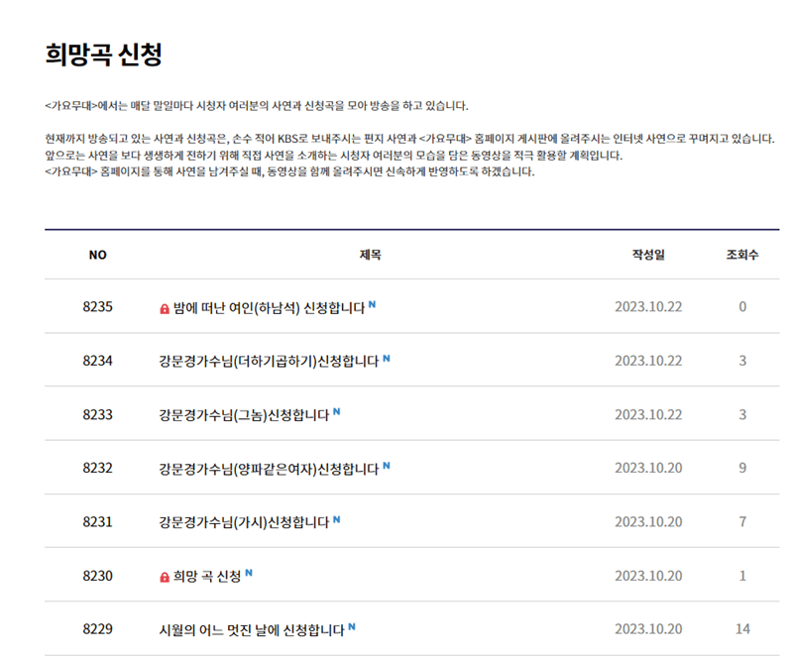Click new badge after 밤에 떠난 여인 title
Viewport: 793px width, 659px height.
coord(373,304)
